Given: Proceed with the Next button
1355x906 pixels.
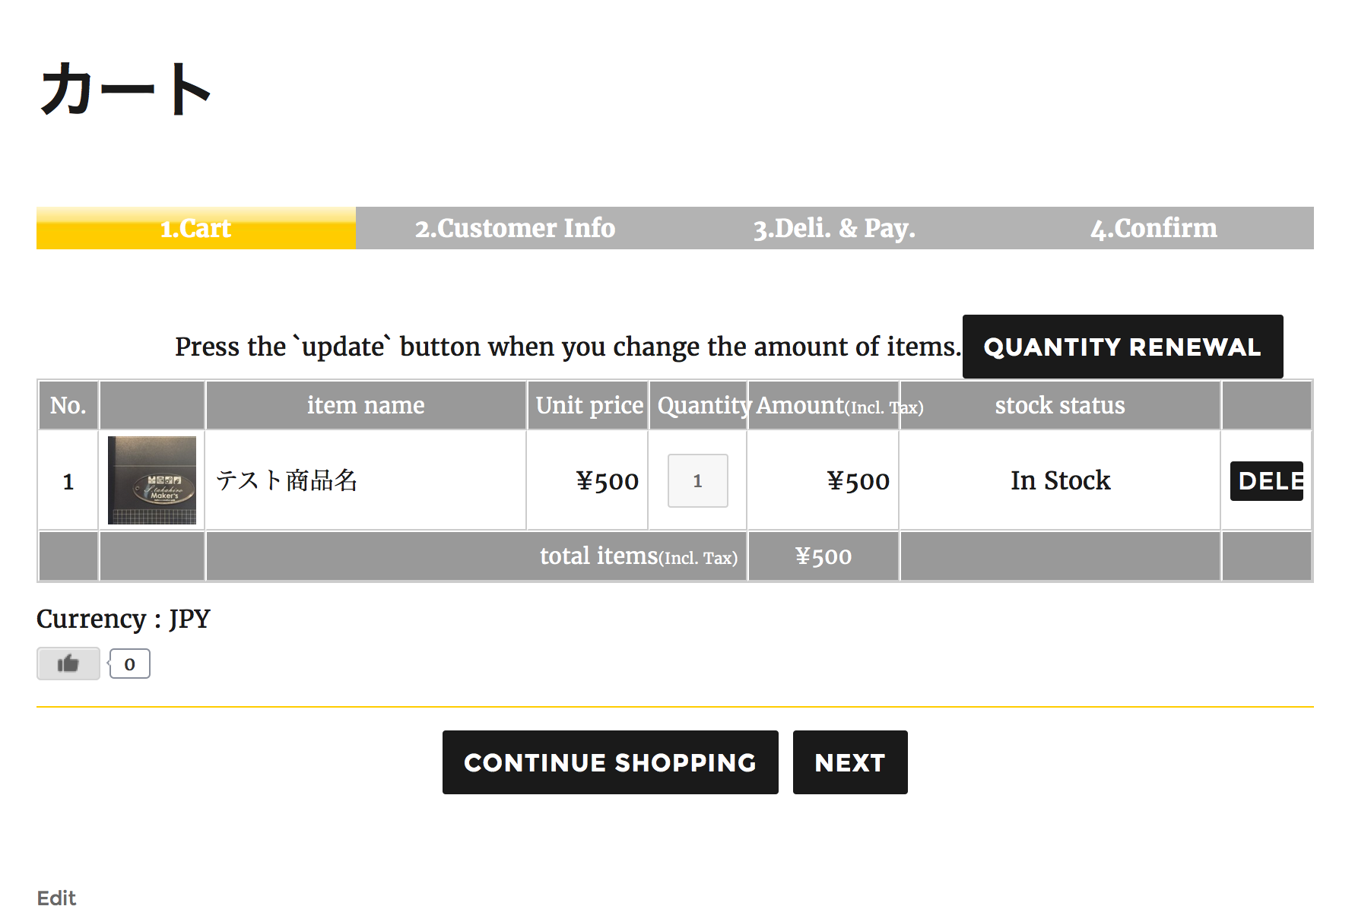Looking at the screenshot, I should tap(850, 762).
